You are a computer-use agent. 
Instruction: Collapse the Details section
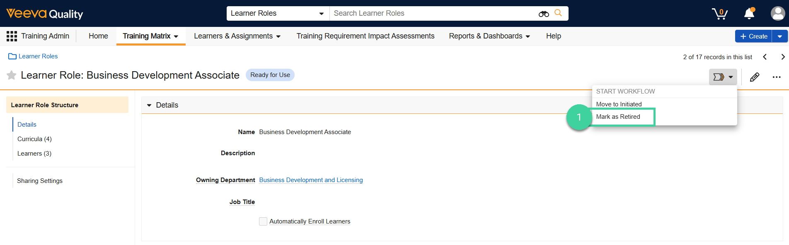click(149, 105)
